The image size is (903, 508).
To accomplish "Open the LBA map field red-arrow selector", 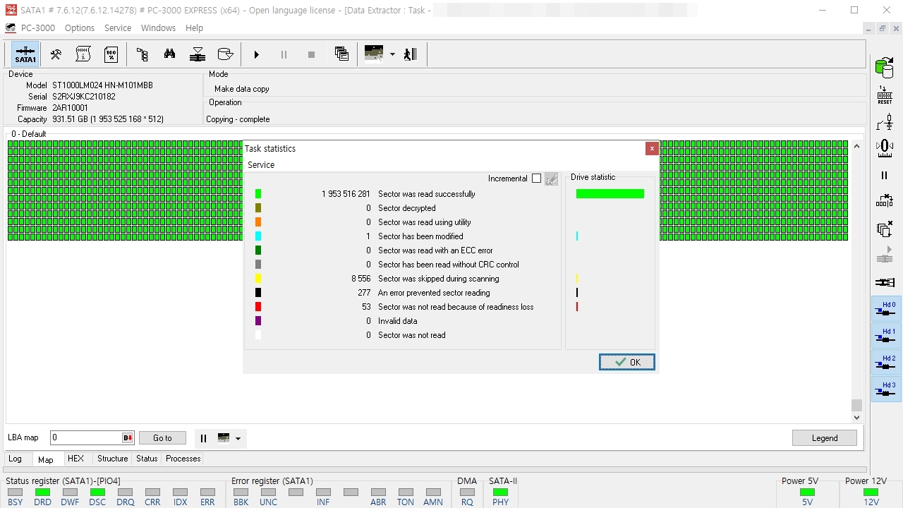I will point(128,438).
